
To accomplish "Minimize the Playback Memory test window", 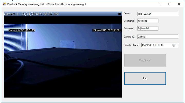I will (160, 4).
